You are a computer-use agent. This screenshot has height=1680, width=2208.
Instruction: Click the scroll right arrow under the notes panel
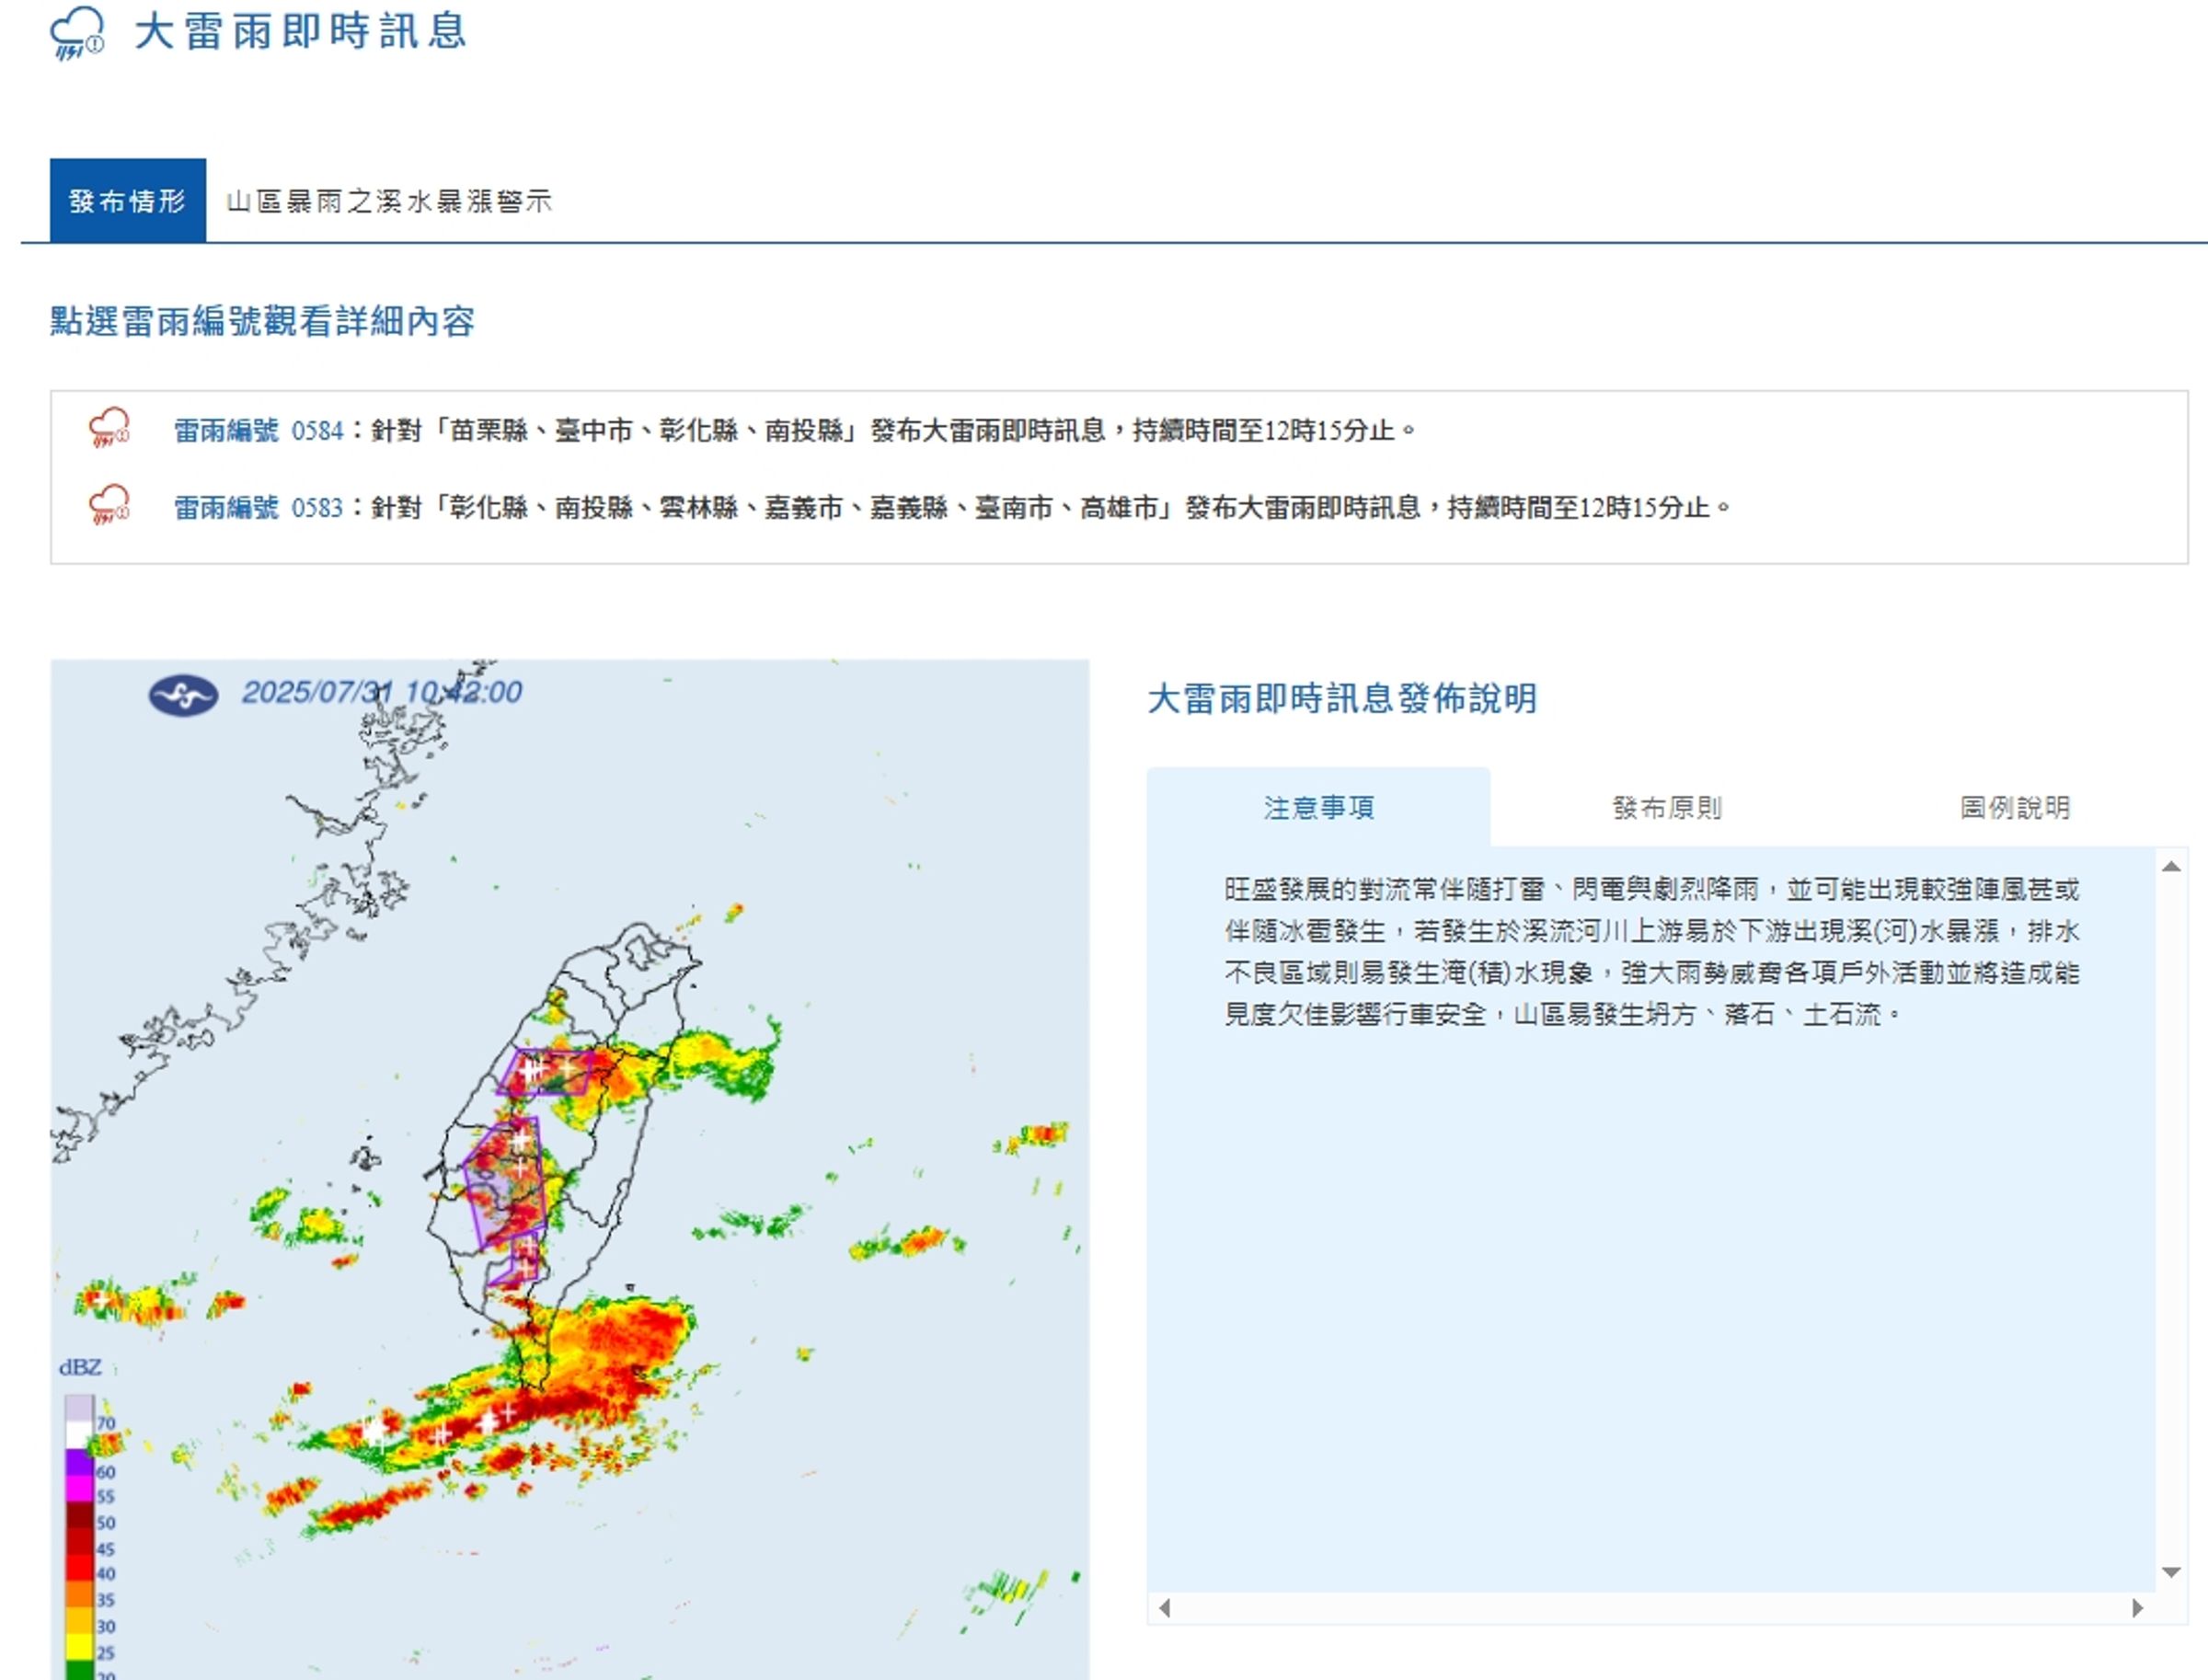2138,1608
